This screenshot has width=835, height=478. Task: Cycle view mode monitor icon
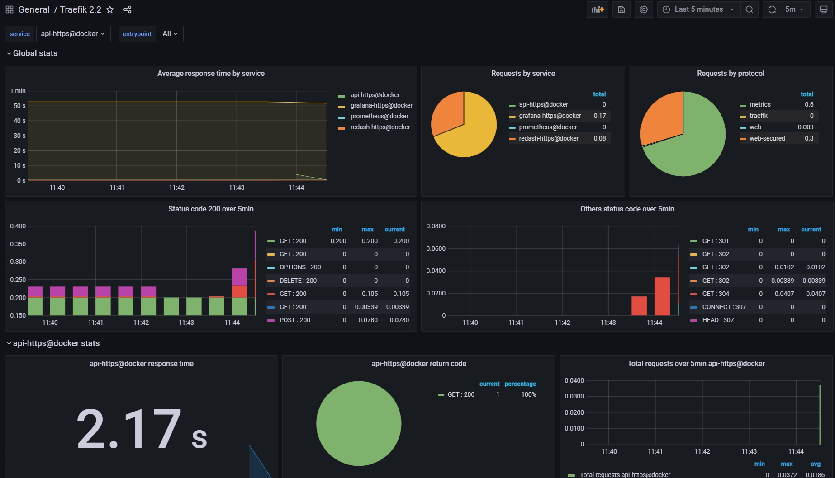(x=823, y=9)
